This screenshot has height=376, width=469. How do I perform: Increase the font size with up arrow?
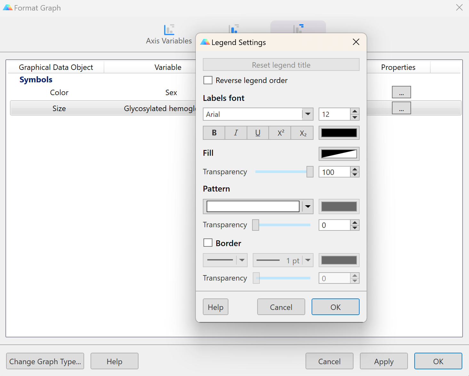tap(355, 111)
